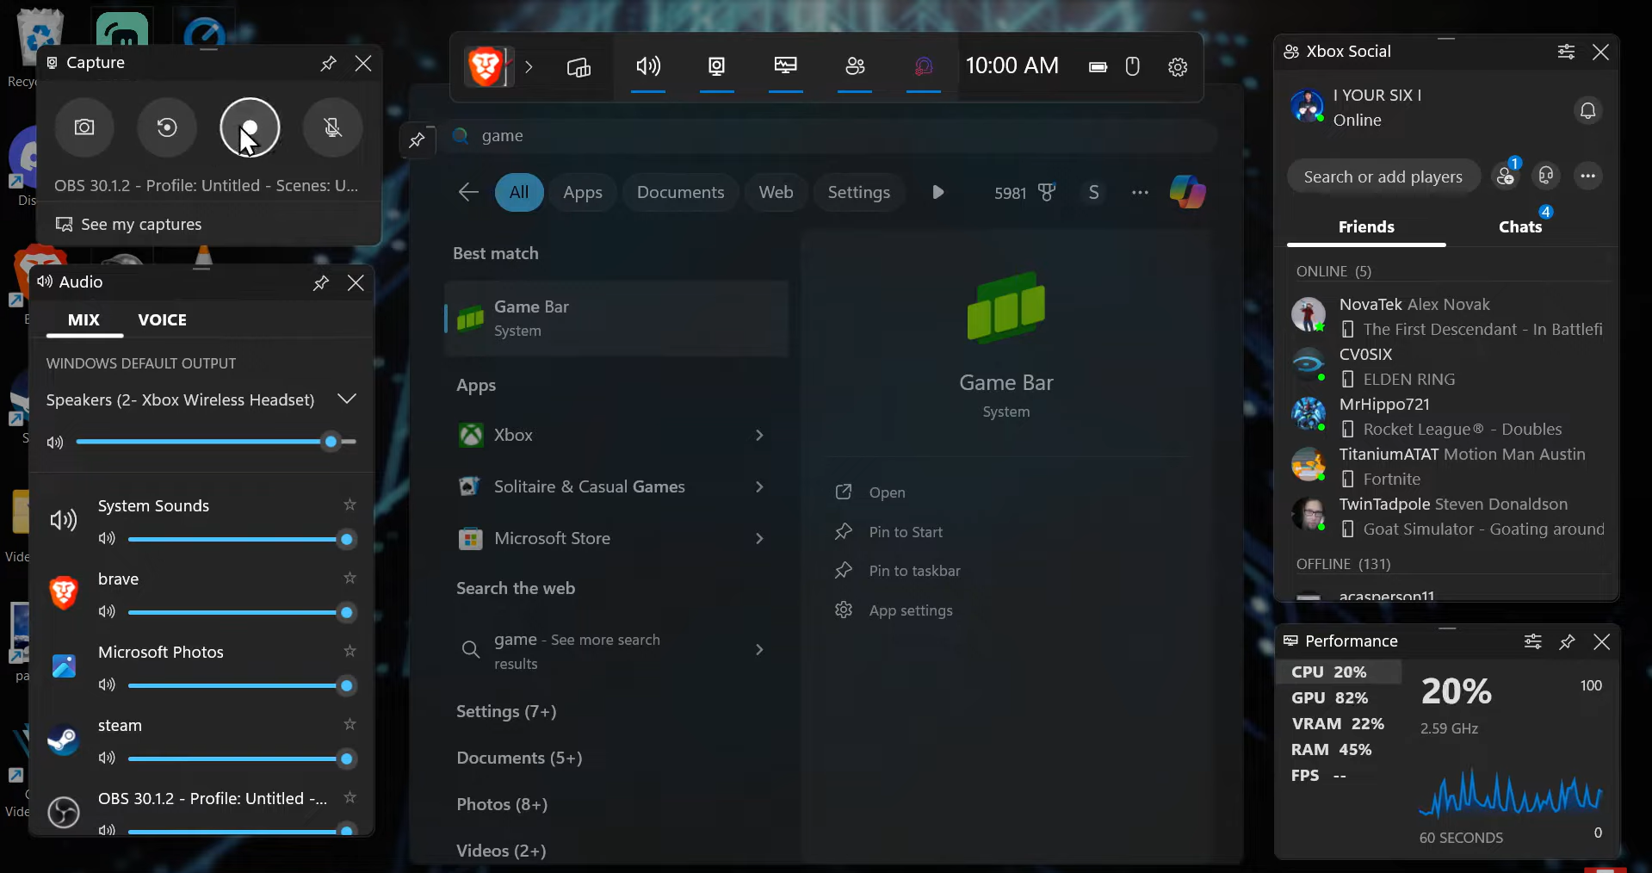Take a screenshot with the camera icon
Image resolution: width=1652 pixels, height=873 pixels.
(84, 127)
